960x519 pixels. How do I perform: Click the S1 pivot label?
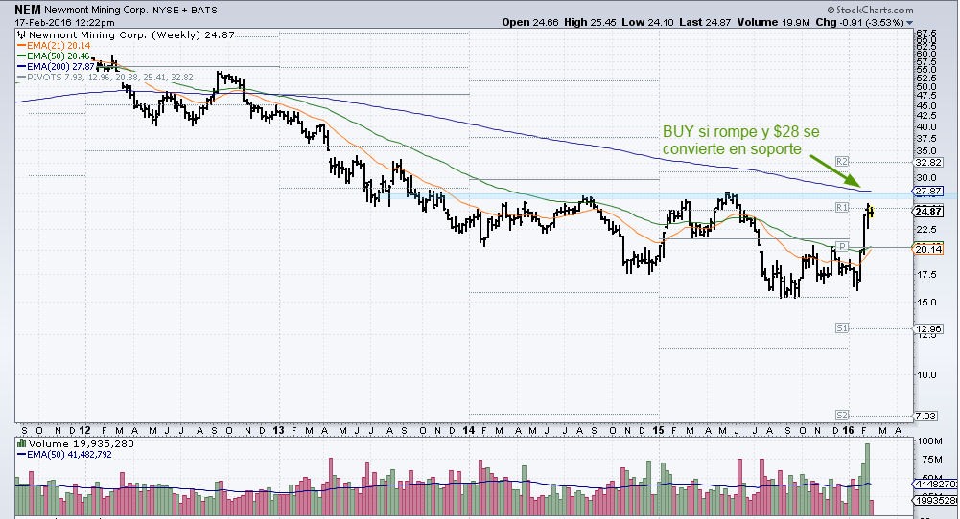[842, 328]
